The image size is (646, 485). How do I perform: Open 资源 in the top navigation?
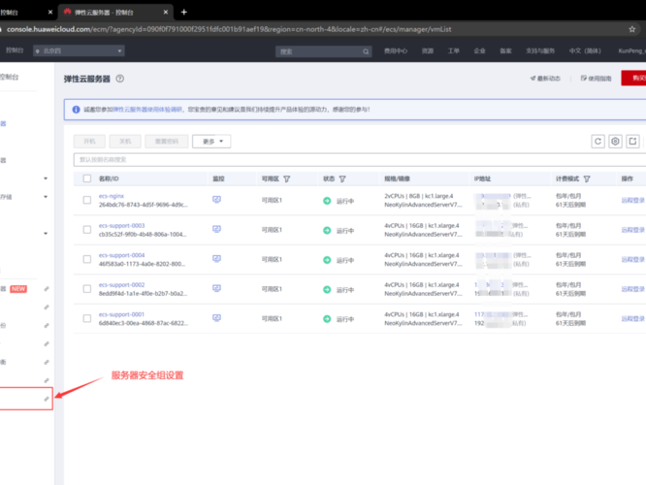pyautogui.click(x=428, y=51)
